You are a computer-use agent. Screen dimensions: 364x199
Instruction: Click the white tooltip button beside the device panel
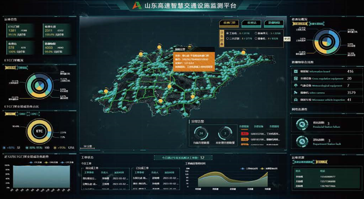[x=287, y=39]
